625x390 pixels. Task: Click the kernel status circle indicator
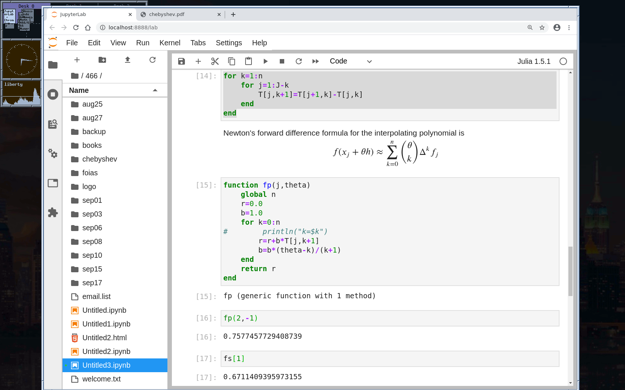pos(563,61)
